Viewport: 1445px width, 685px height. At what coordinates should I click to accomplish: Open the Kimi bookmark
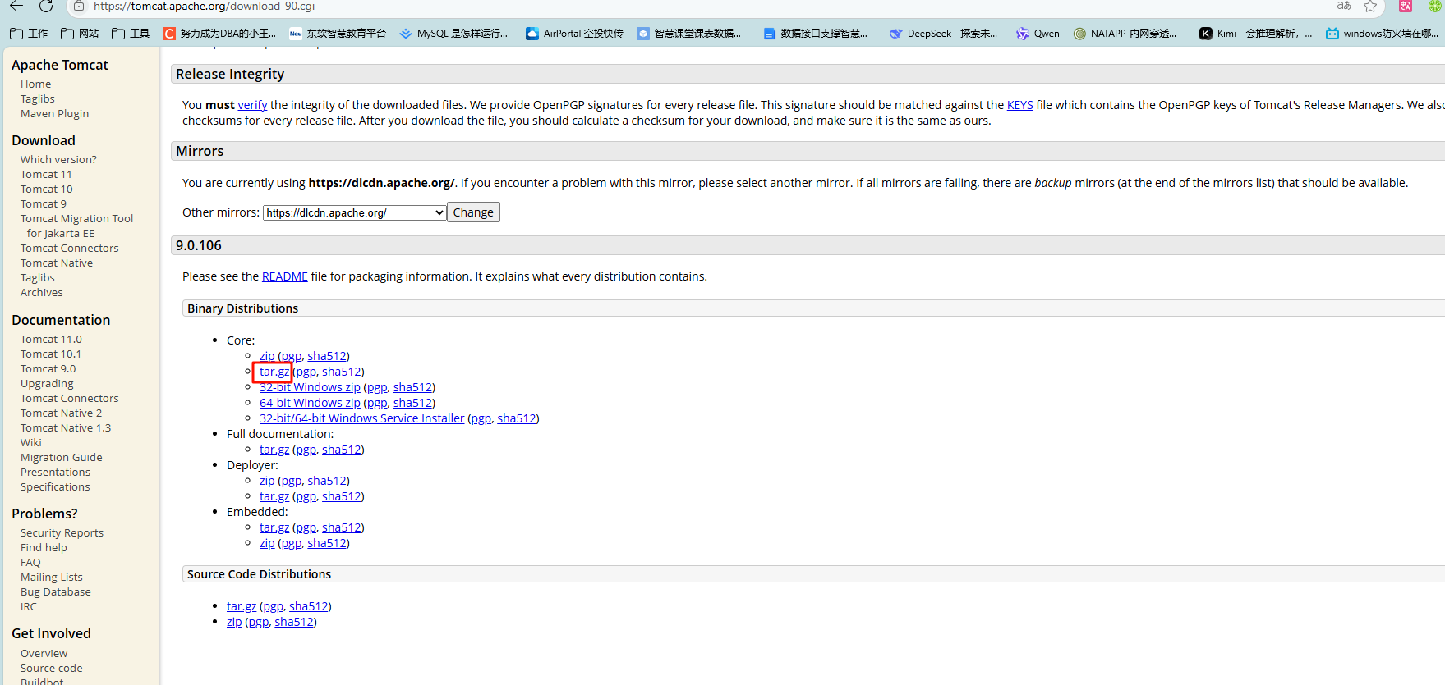1255,34
